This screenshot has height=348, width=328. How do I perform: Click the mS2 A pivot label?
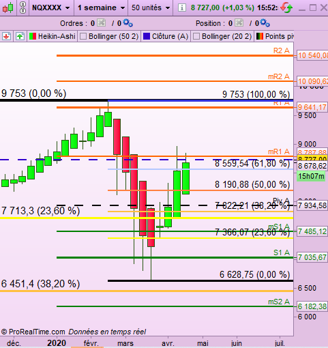(279, 302)
